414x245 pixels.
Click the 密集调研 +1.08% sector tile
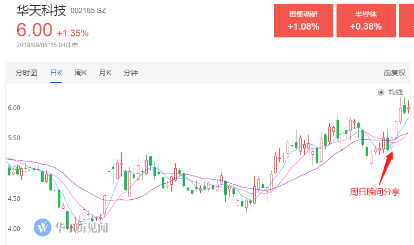click(304, 21)
